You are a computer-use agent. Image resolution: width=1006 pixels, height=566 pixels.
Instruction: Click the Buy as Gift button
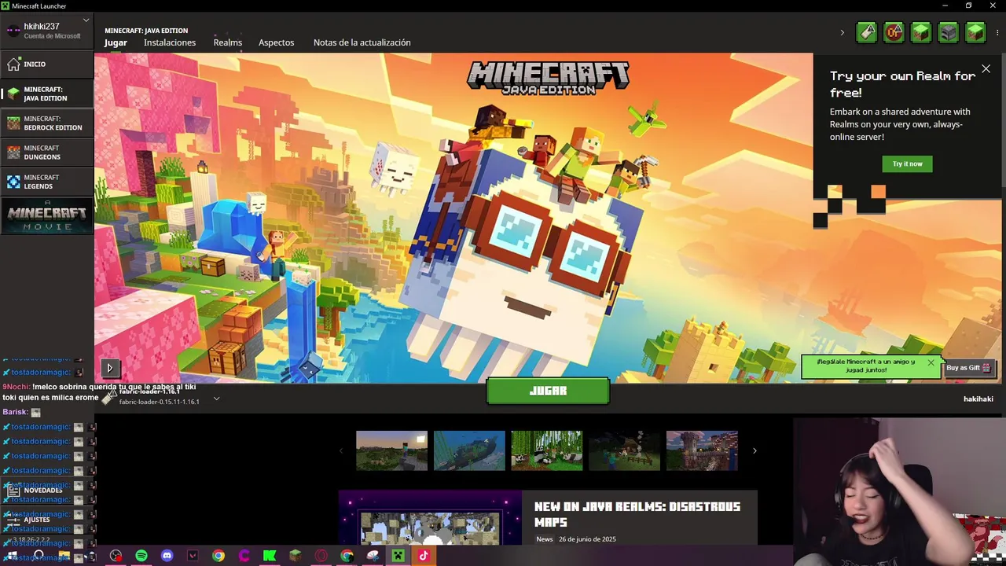(x=969, y=368)
